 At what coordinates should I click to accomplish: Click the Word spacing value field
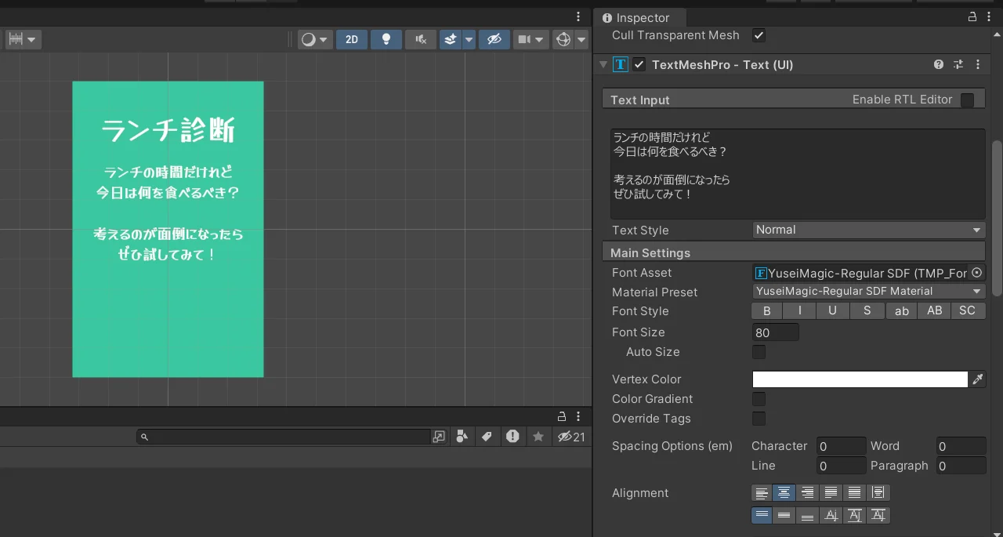coord(961,446)
